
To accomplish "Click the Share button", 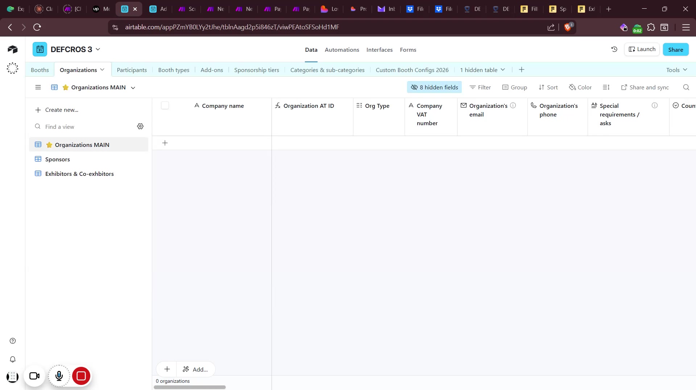I will point(675,50).
